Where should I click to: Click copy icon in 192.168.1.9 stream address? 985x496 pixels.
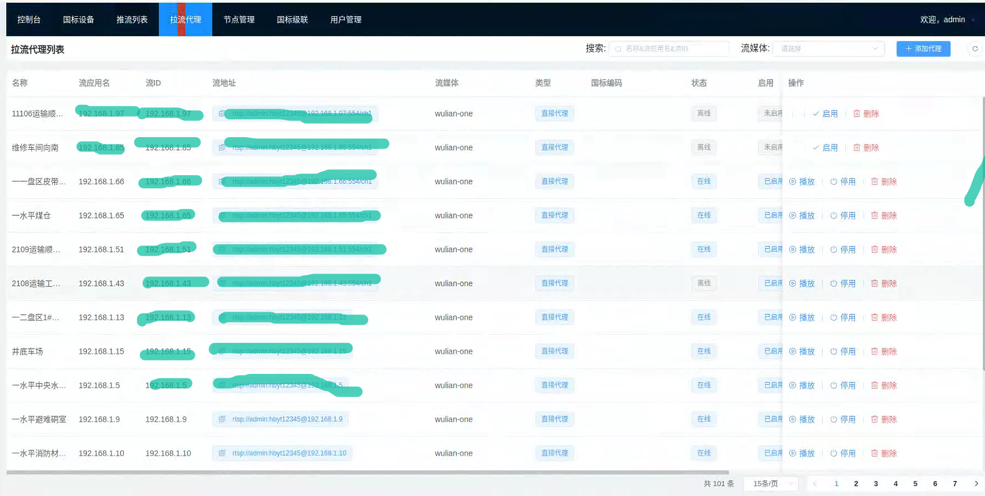click(x=222, y=419)
